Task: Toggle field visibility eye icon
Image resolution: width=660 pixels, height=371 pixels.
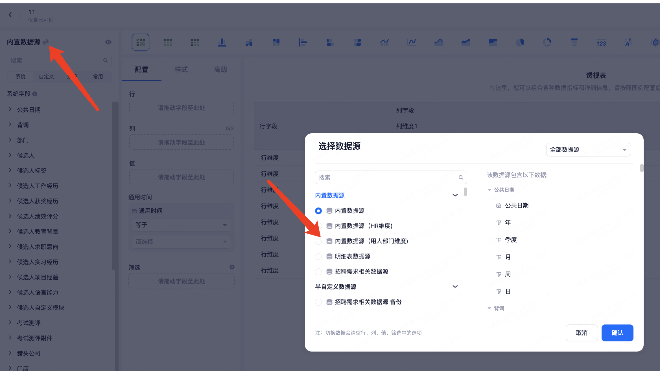Action: 108,42
